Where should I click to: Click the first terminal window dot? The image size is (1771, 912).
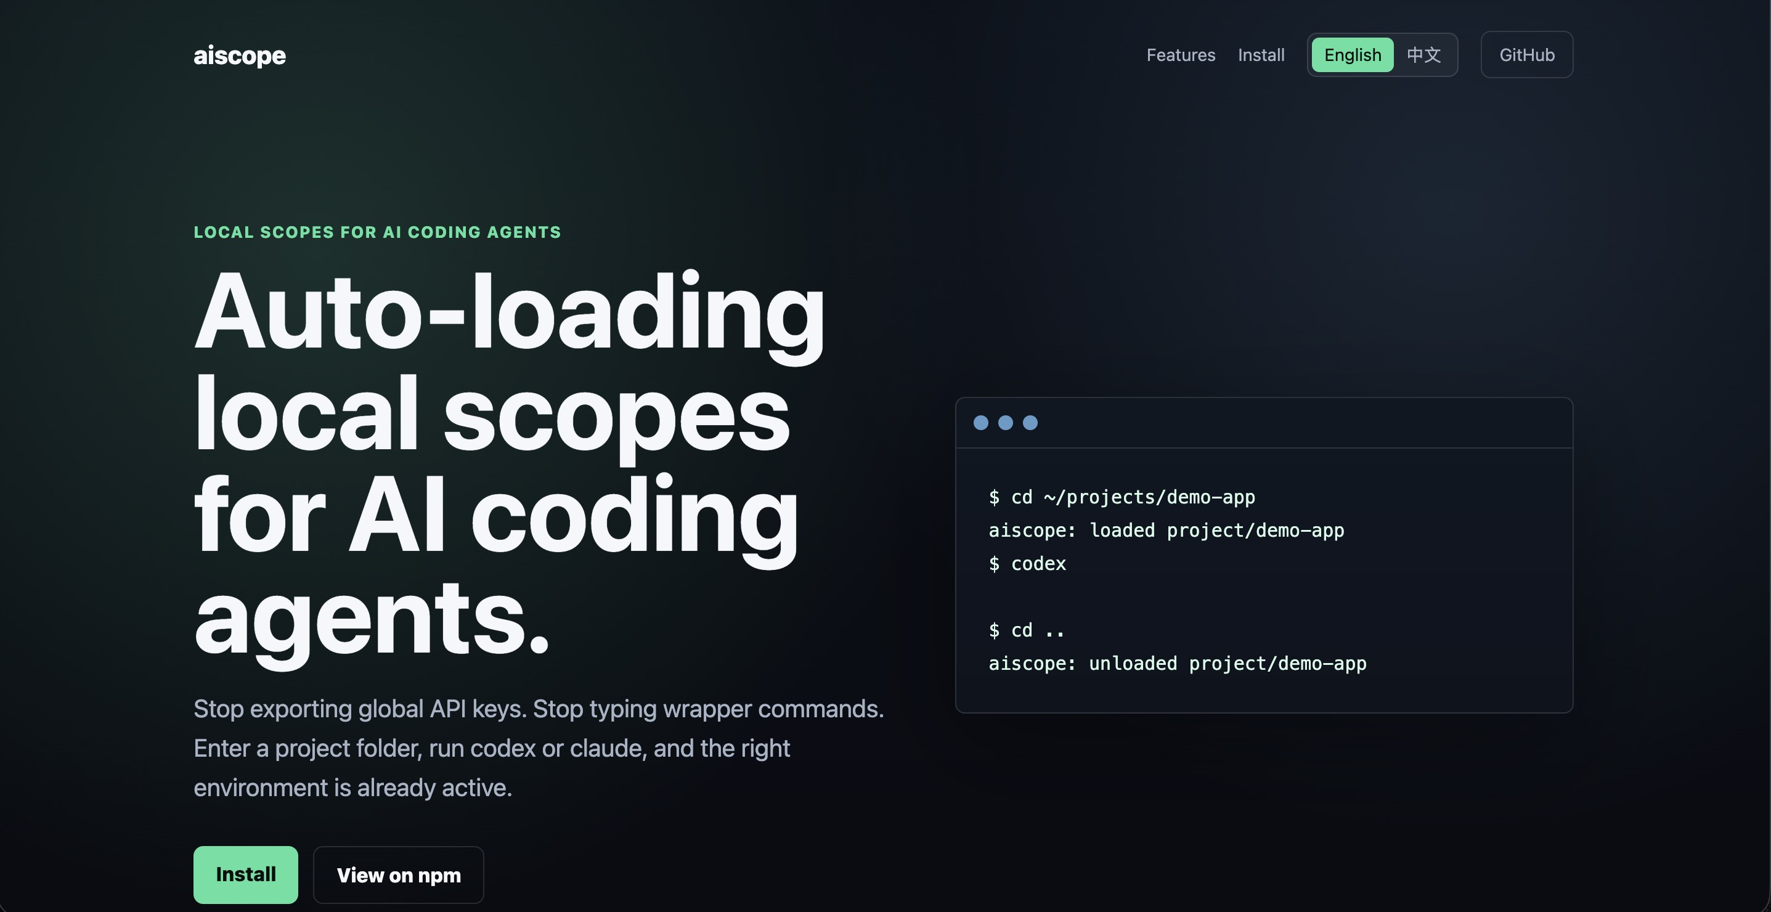coord(981,423)
